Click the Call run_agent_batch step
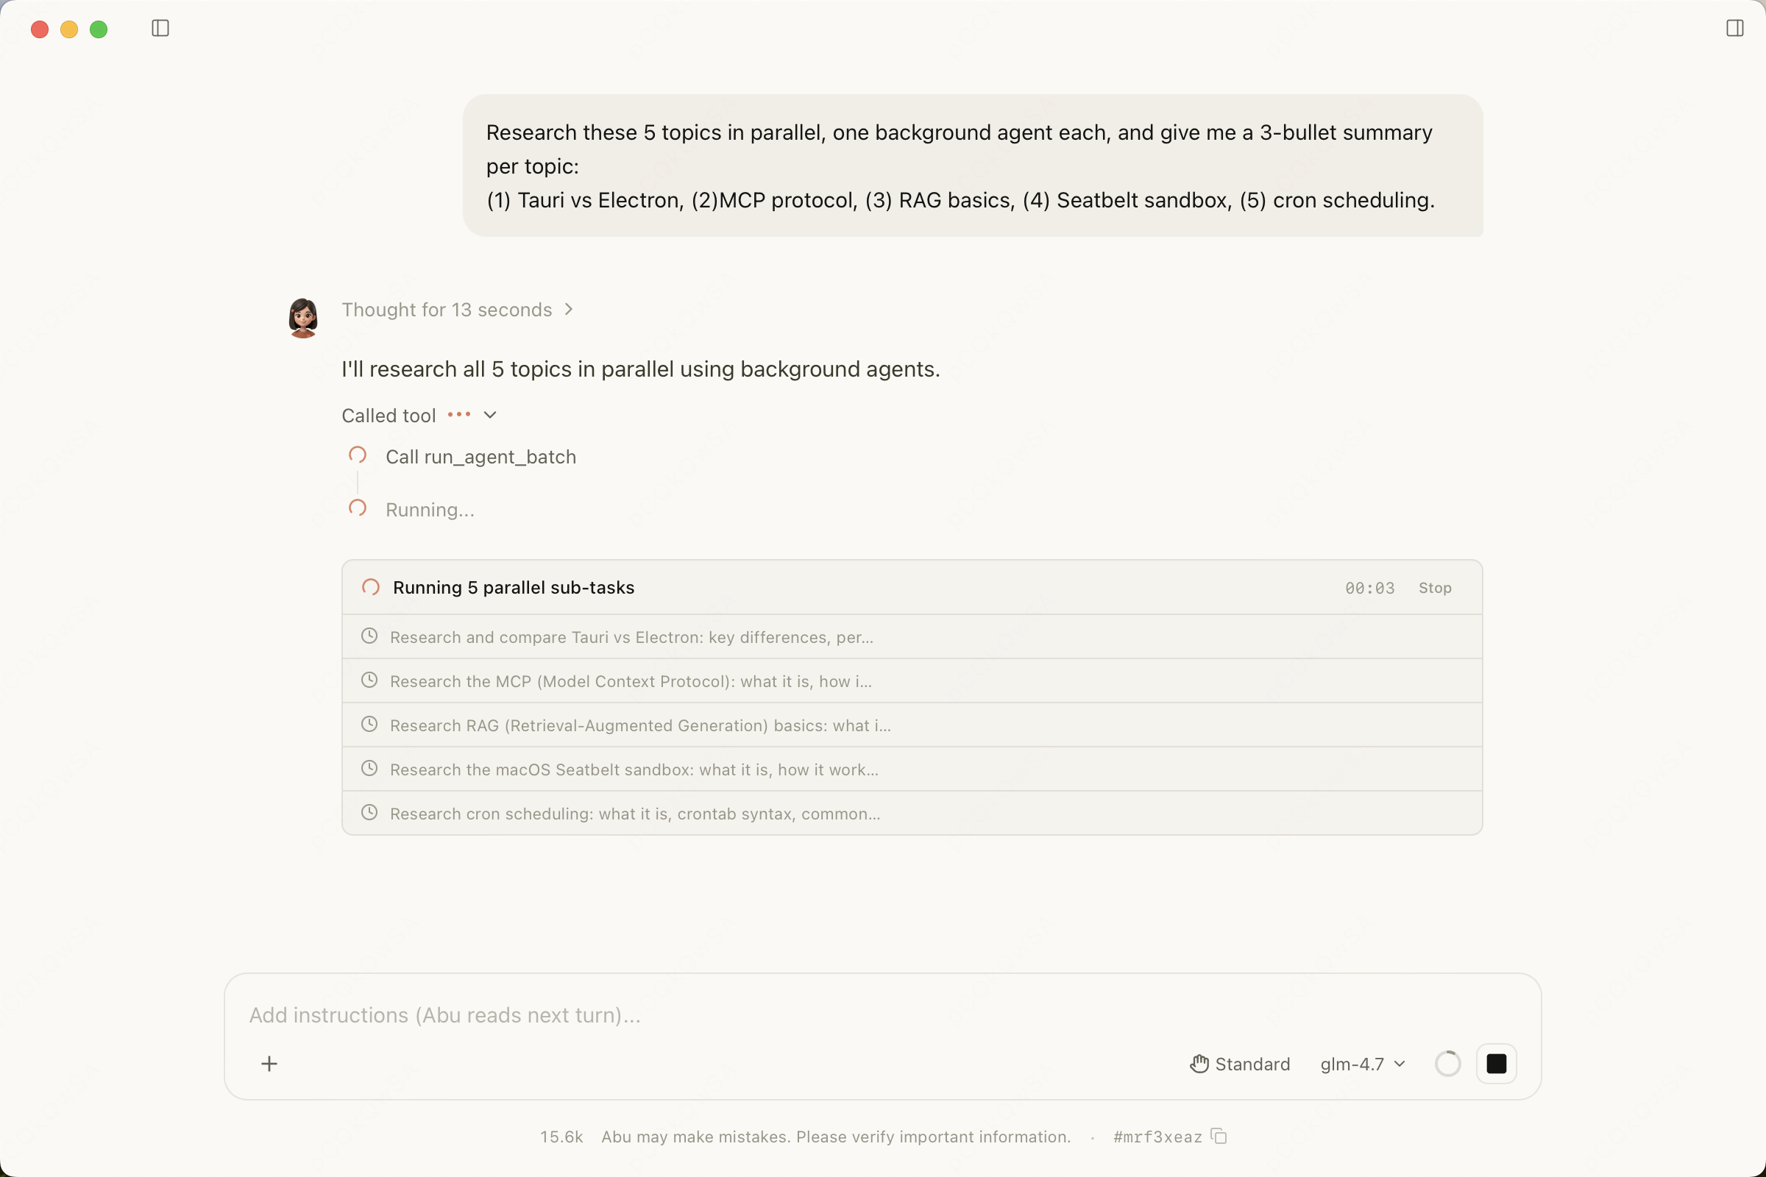 tap(480, 456)
